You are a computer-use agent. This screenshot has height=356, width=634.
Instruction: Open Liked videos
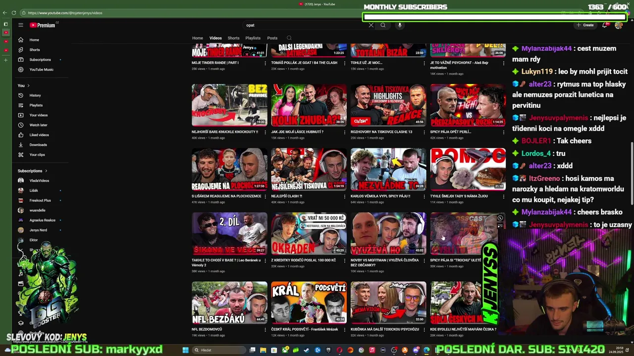tap(39, 135)
